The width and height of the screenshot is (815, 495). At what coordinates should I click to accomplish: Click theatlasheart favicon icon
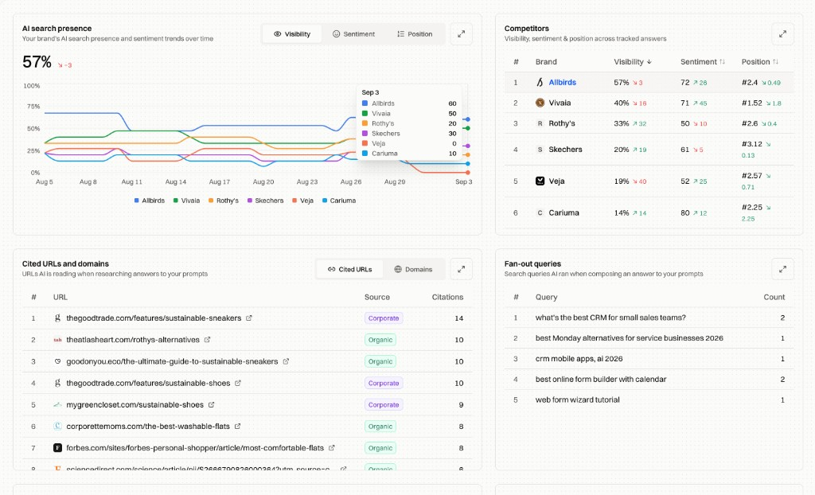coord(57,340)
